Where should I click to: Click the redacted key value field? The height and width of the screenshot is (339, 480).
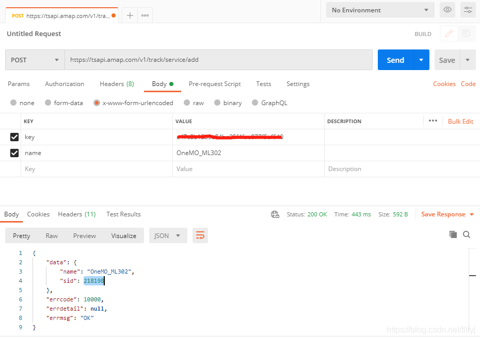(248, 137)
